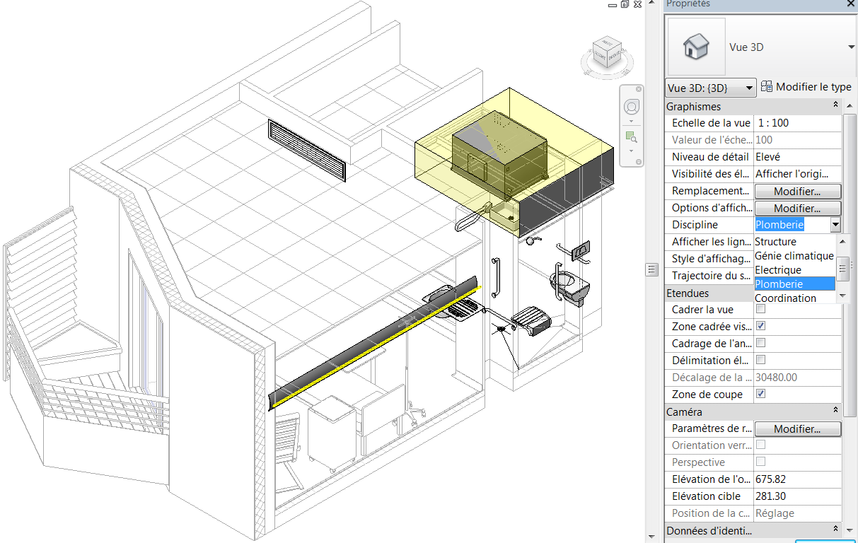Click the Réglage camera position value

(x=798, y=513)
